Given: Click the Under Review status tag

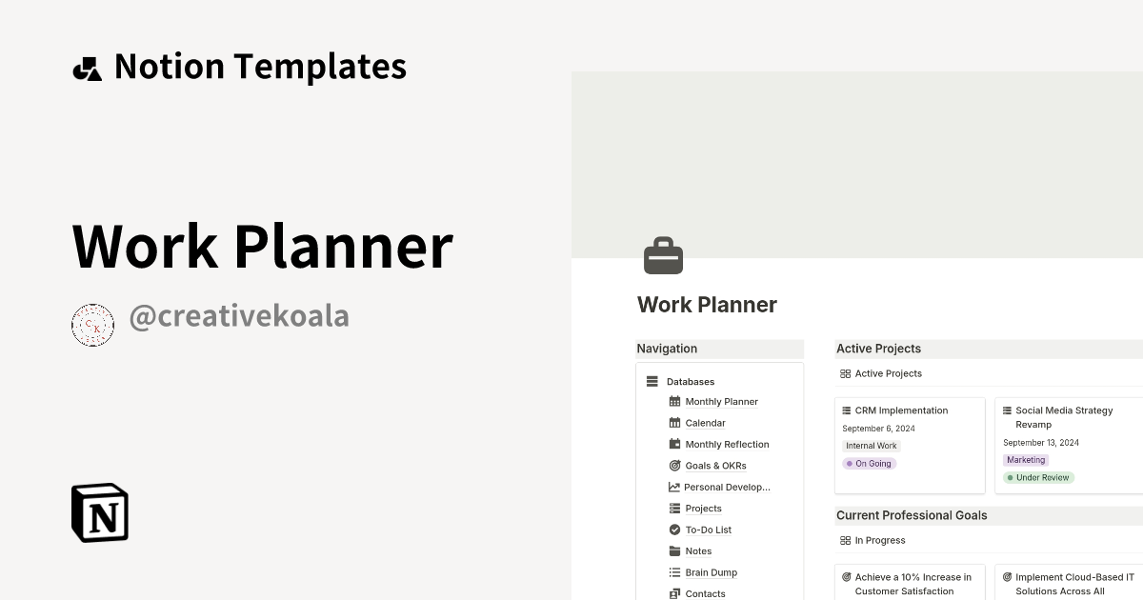Looking at the screenshot, I should [1038, 477].
